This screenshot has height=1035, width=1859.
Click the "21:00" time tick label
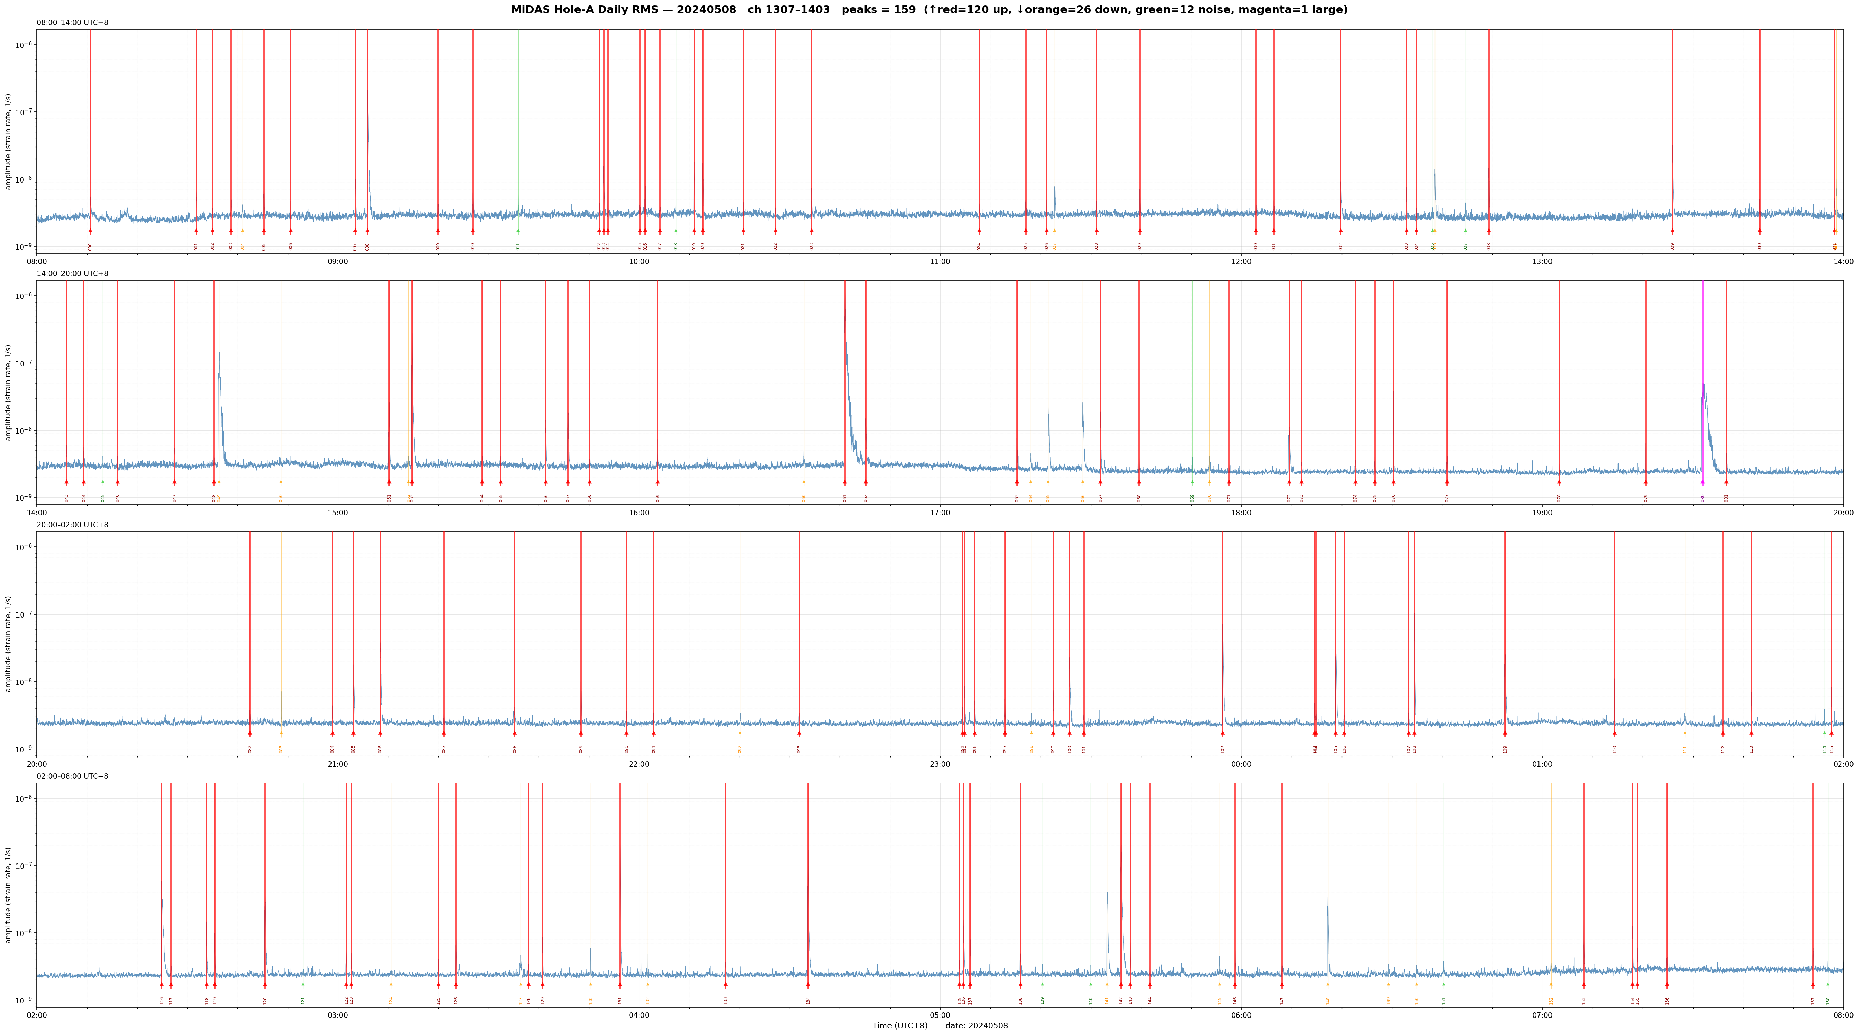click(x=338, y=764)
